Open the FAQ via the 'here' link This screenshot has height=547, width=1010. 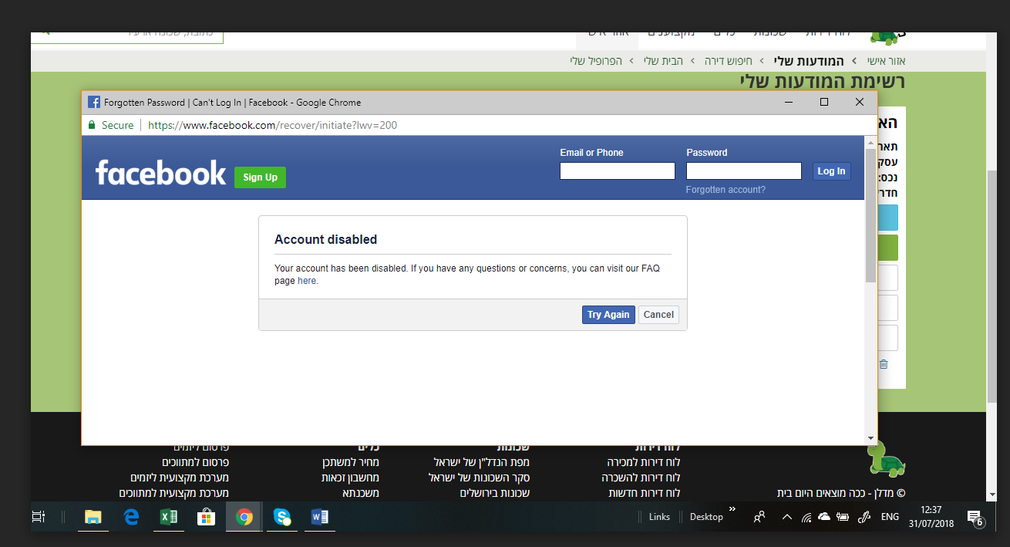pos(306,281)
